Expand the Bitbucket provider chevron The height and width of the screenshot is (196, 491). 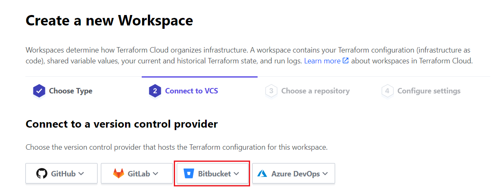[x=236, y=173]
